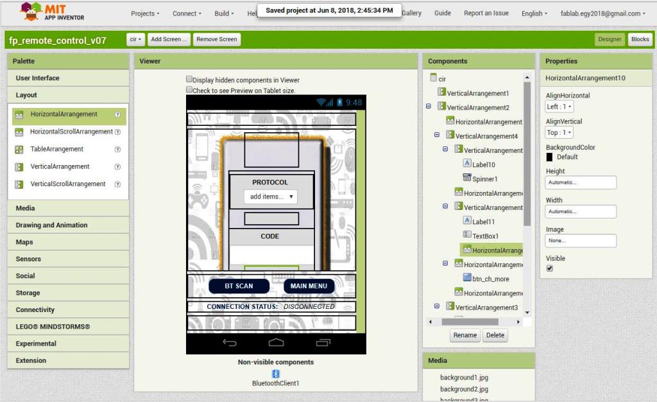Click help icon next to TableArrangement
The height and width of the screenshot is (402, 657).
118,149
